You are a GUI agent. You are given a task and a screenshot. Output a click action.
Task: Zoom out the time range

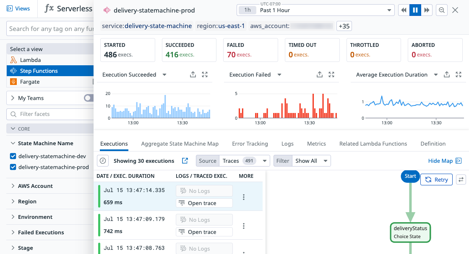441,10
